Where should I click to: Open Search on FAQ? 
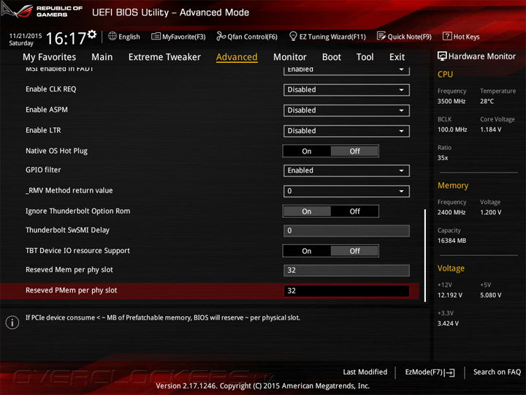[x=498, y=372]
